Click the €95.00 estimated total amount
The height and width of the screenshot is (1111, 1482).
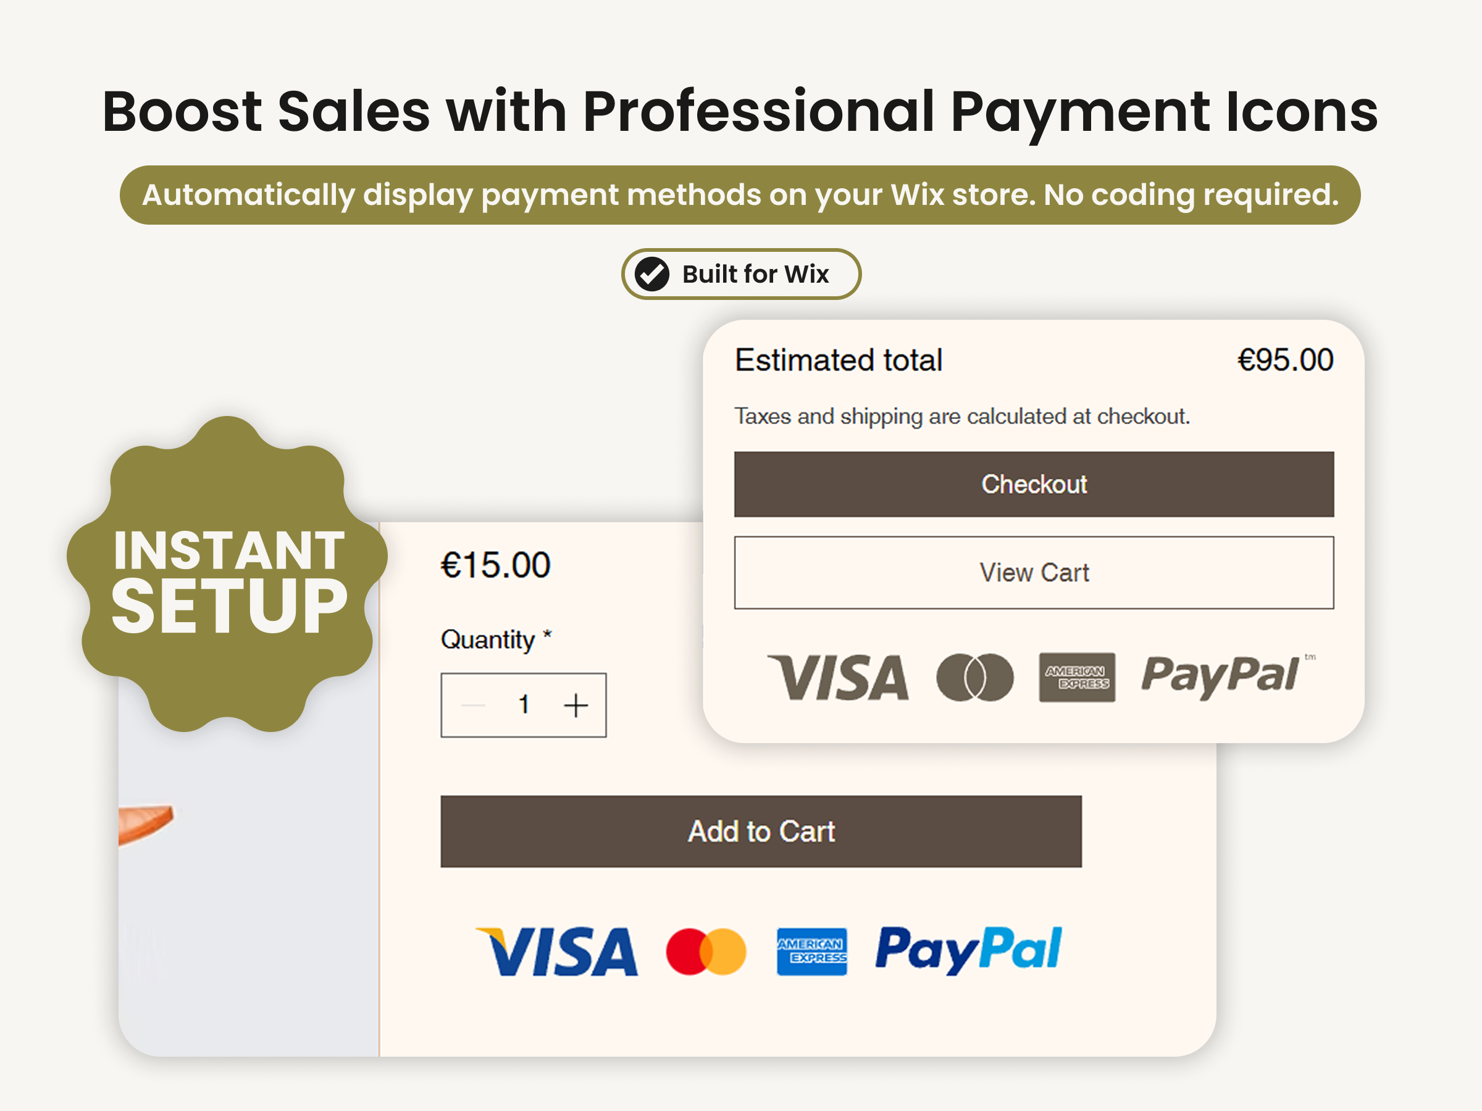[x=1284, y=360]
